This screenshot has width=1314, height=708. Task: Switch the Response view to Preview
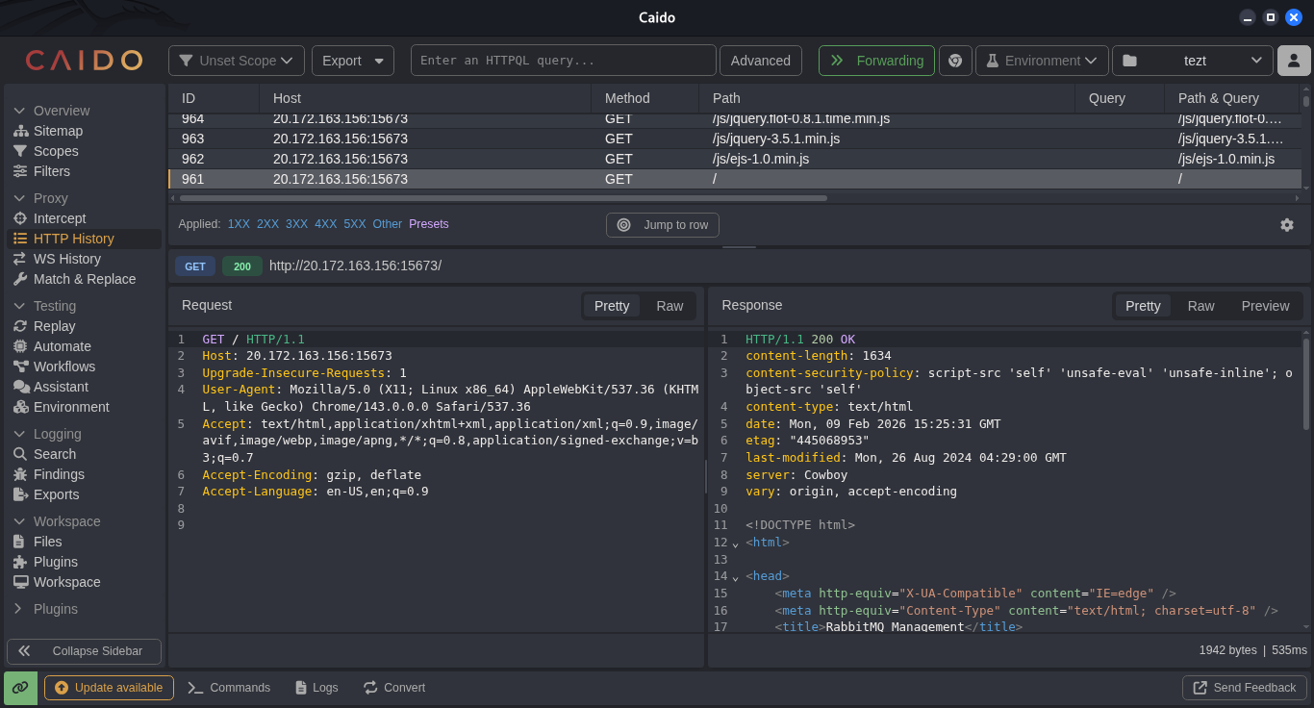[1265, 306]
